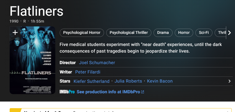Viewport: 235px width, 112px height.
Task: Click the R rating link
Action: [x=24, y=21]
